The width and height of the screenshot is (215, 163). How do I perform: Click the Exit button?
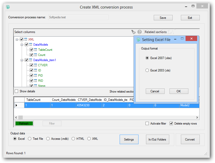[190, 18]
